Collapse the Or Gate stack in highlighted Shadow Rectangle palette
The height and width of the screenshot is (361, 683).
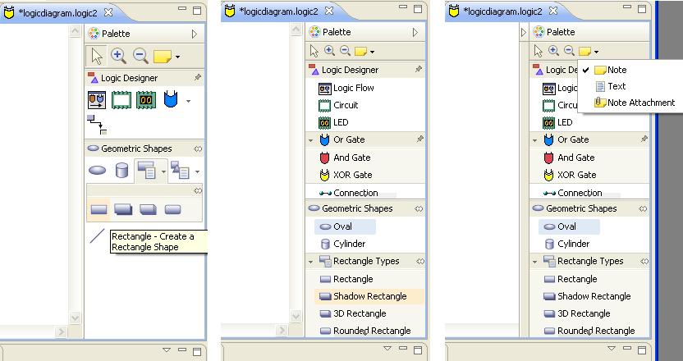310,140
